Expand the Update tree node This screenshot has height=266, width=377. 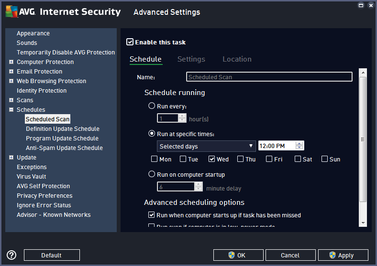tap(11, 158)
